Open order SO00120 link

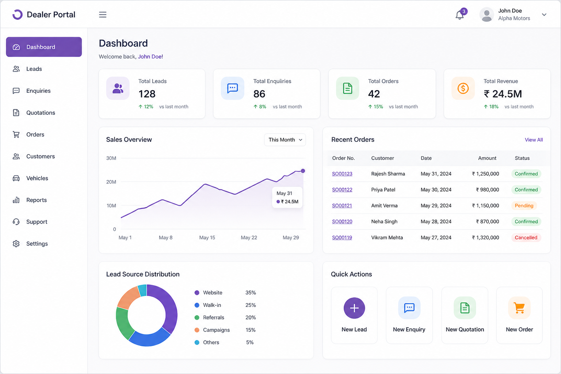342,222
